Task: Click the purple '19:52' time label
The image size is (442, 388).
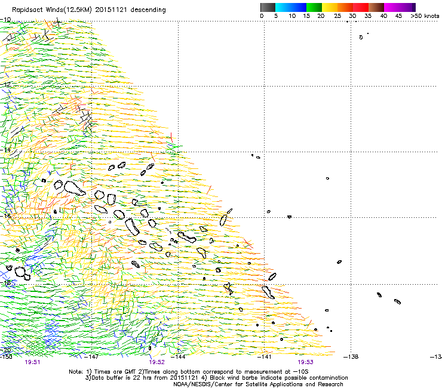Action: click(x=156, y=362)
